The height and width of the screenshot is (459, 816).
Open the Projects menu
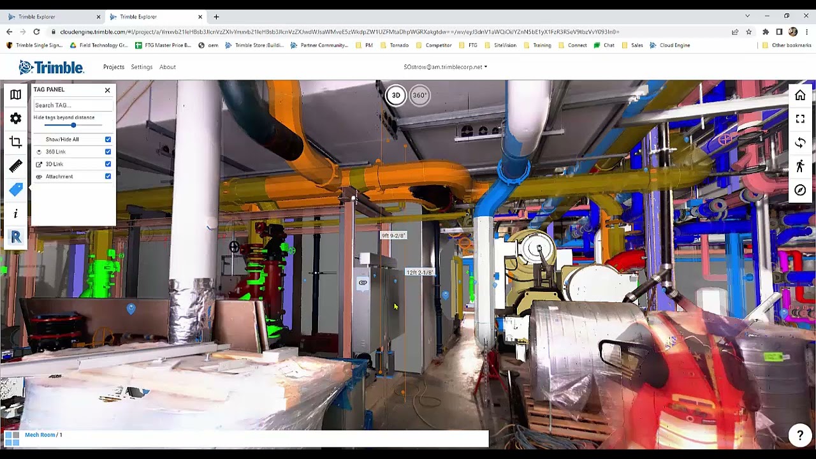point(113,67)
